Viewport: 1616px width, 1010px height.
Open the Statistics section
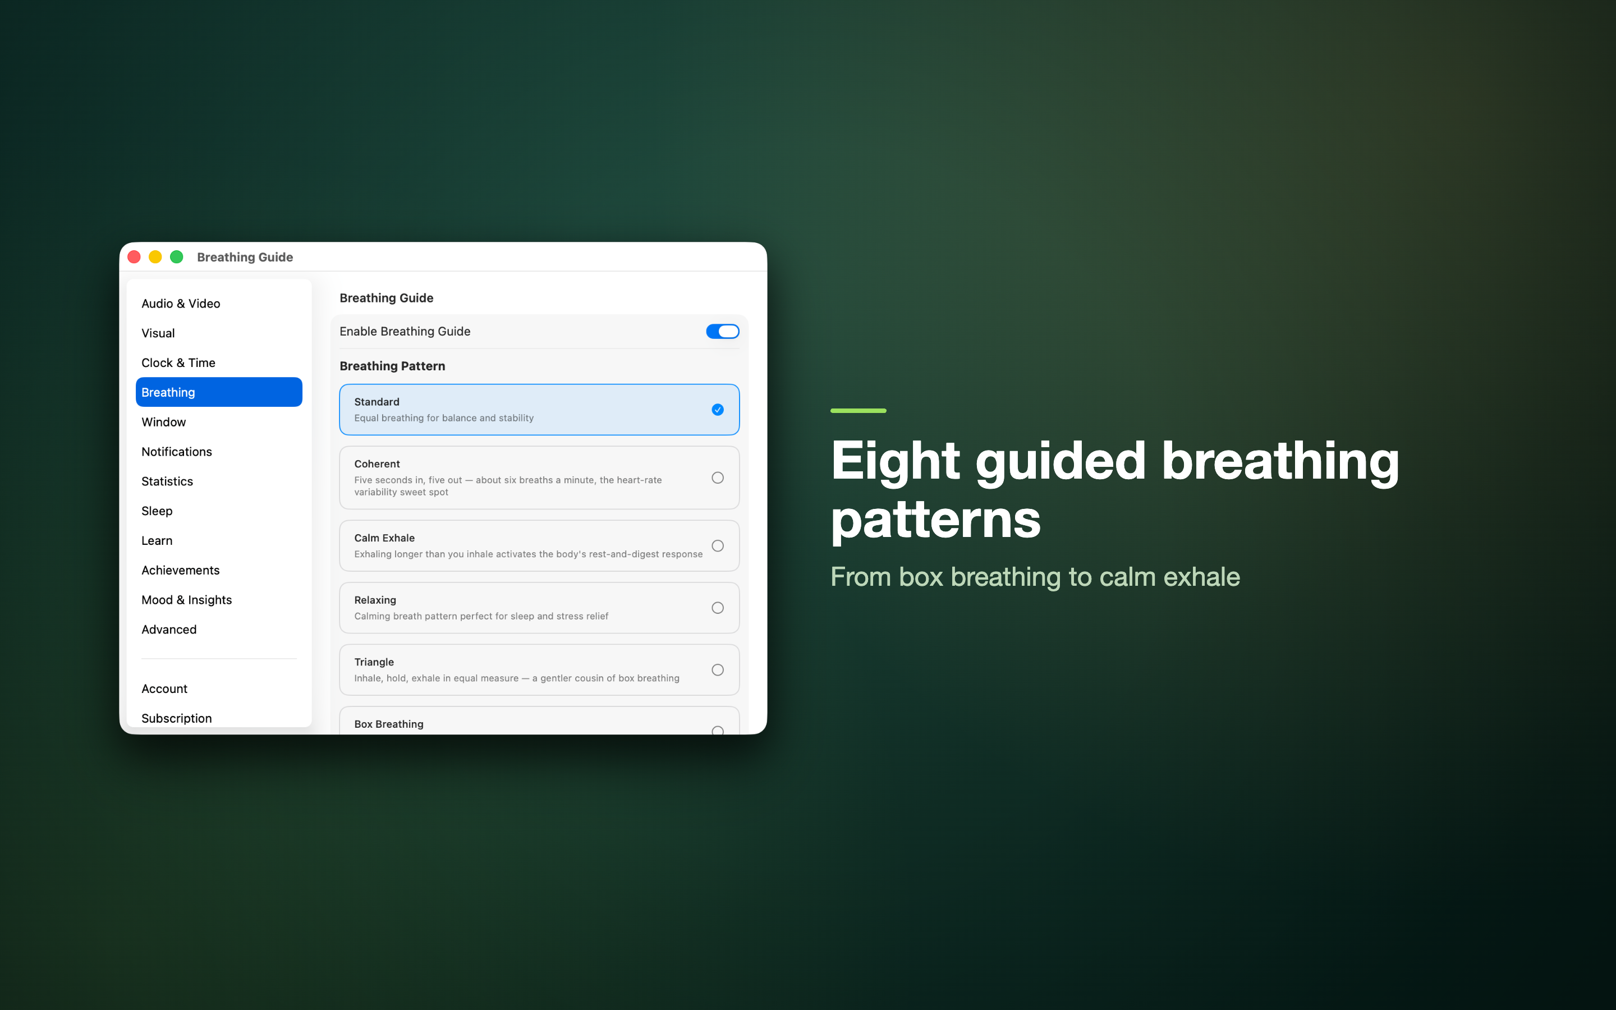click(219, 481)
